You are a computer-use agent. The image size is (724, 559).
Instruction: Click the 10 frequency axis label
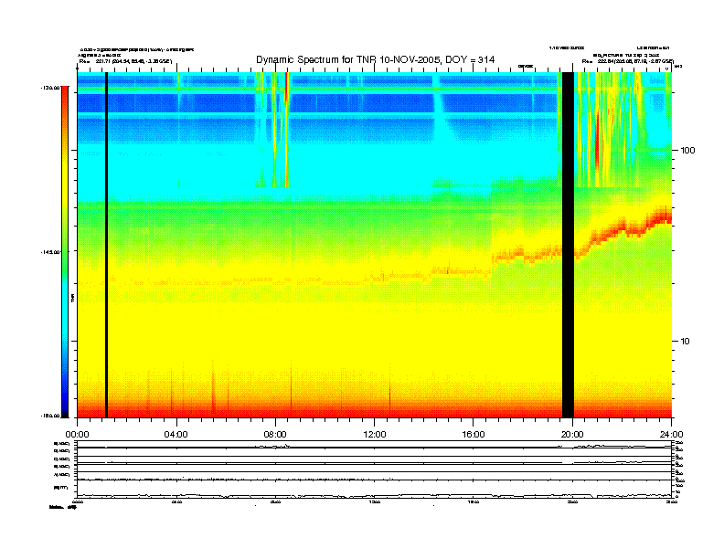pyautogui.click(x=685, y=341)
